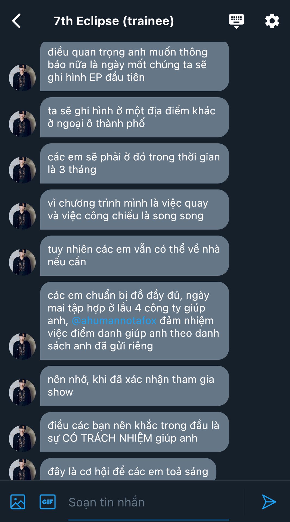Send message with the paper plane icon
Screen dimensions: 290x522
click(269, 502)
